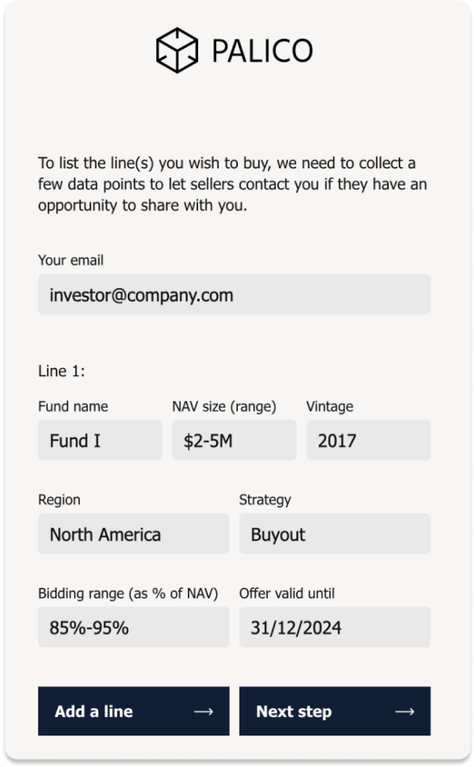This screenshot has height=767, width=474.
Task: Open the NAV size range field $2-5M
Action: point(235,440)
